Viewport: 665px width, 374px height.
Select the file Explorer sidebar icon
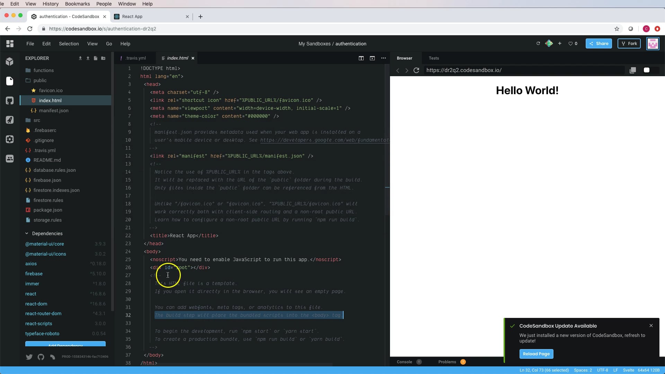(x=10, y=81)
